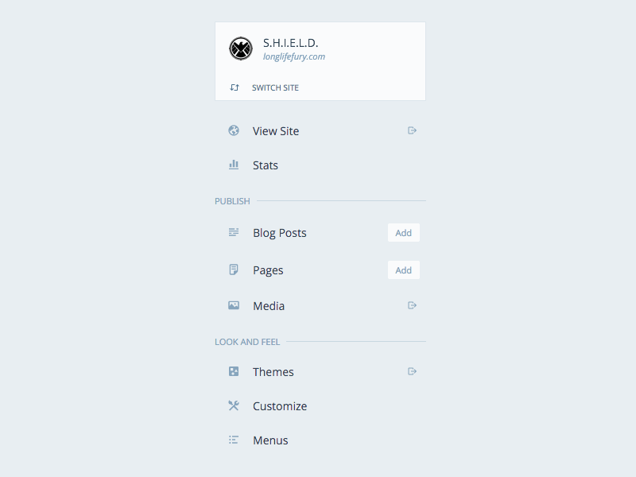Image resolution: width=636 pixels, height=477 pixels.
Task: Click SWITCH SITE to change sites
Action: tap(274, 87)
